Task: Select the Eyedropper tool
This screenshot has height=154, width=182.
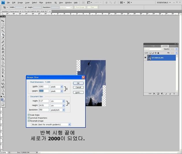Action: tap(3, 38)
